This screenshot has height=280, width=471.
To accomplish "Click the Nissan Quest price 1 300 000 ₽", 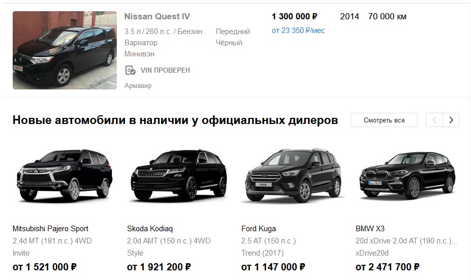I will [x=294, y=17].
